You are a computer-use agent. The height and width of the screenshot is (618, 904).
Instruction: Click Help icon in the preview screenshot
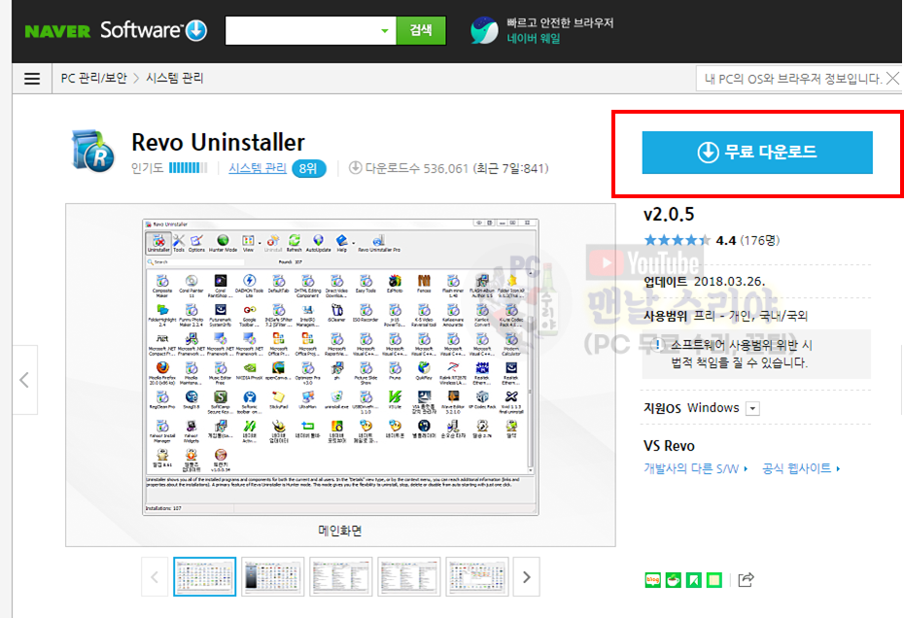point(342,243)
